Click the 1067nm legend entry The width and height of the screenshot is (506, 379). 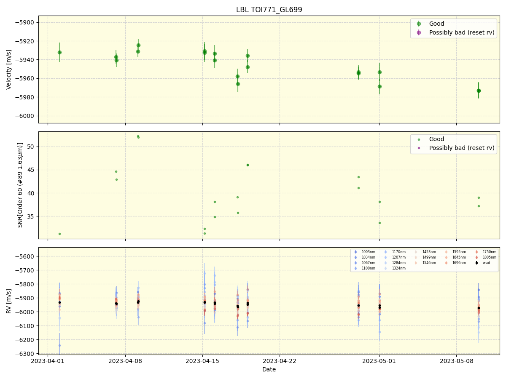pos(368,263)
